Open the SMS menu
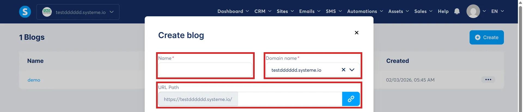 tap(334, 11)
